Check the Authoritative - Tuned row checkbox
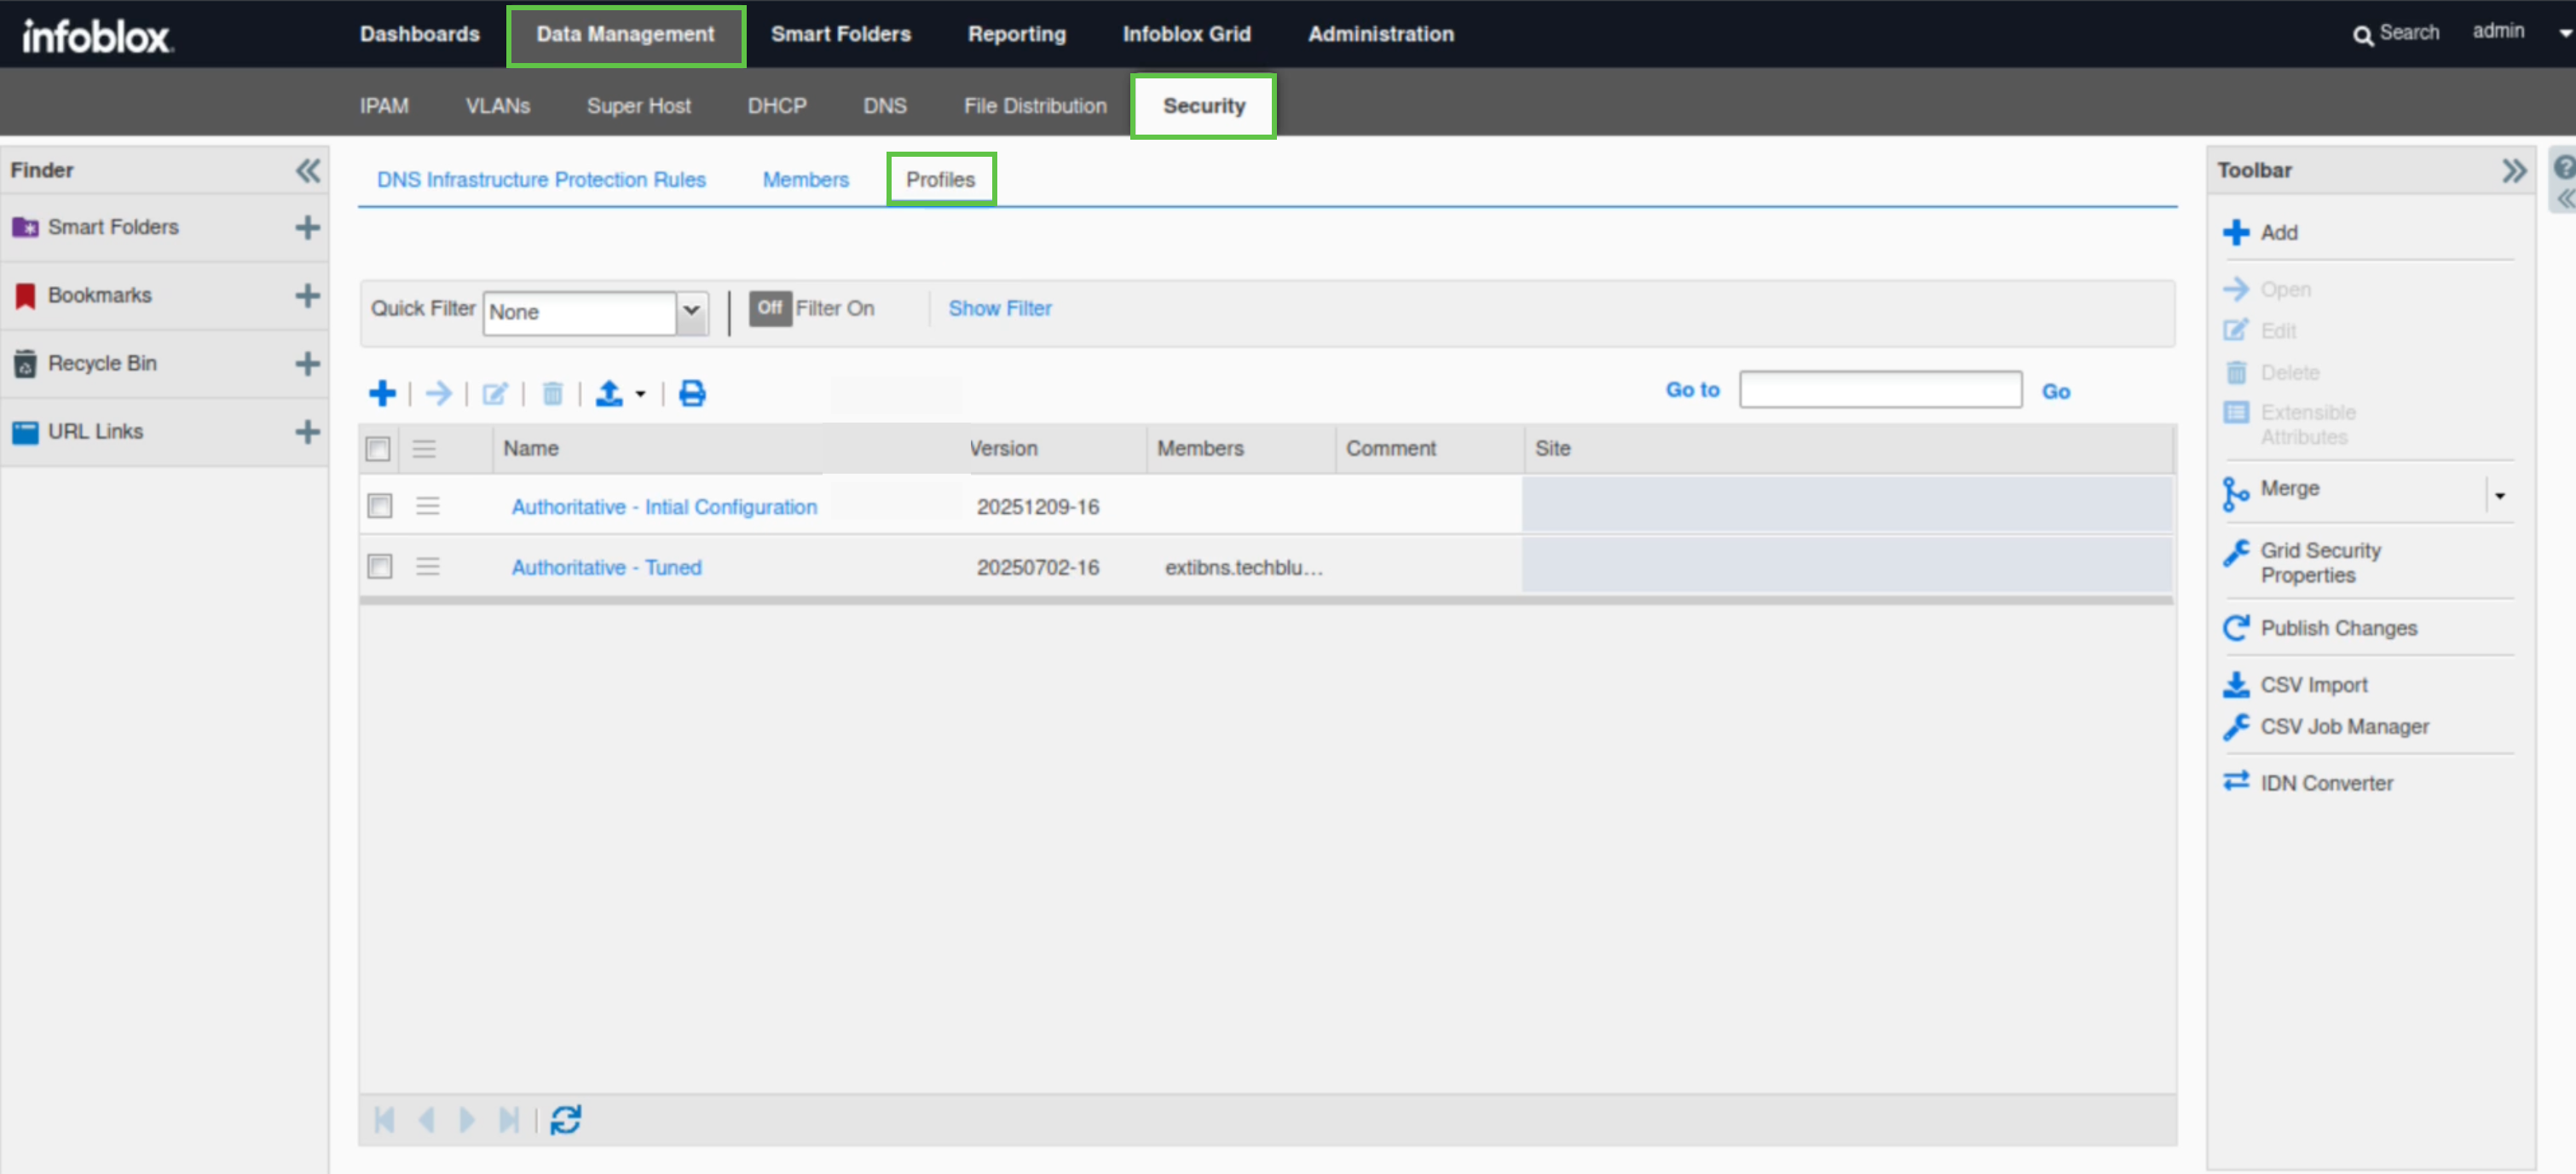 click(x=380, y=567)
